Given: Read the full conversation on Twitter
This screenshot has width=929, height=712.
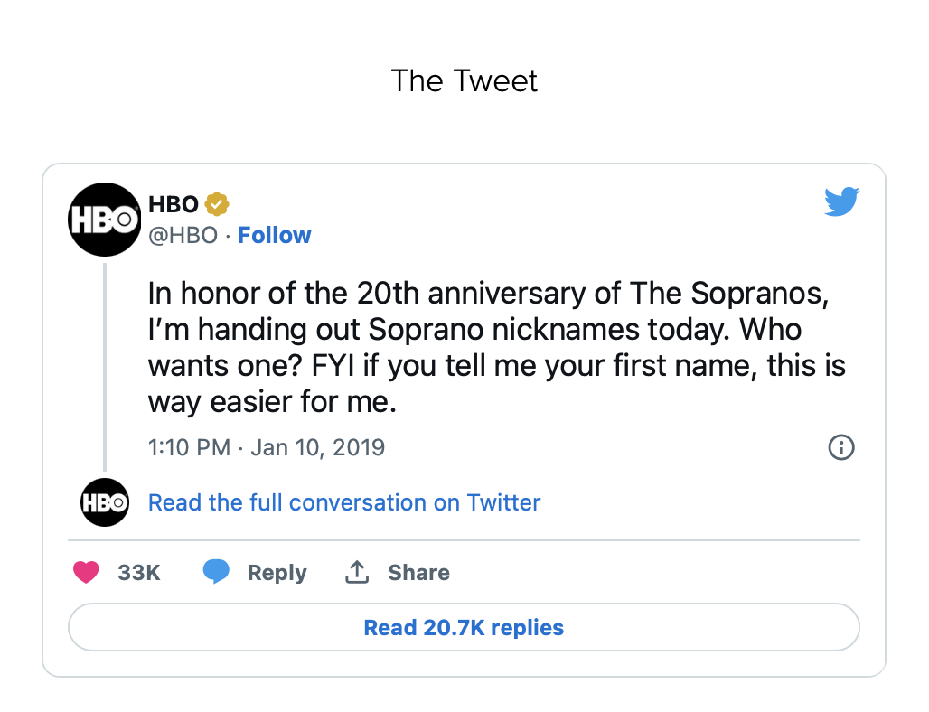Looking at the screenshot, I should pos(344,502).
